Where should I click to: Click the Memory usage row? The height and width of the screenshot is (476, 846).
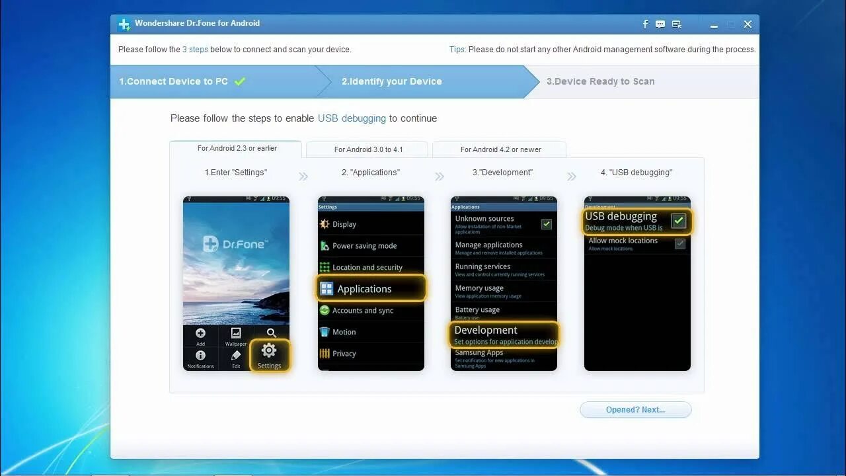(x=503, y=291)
